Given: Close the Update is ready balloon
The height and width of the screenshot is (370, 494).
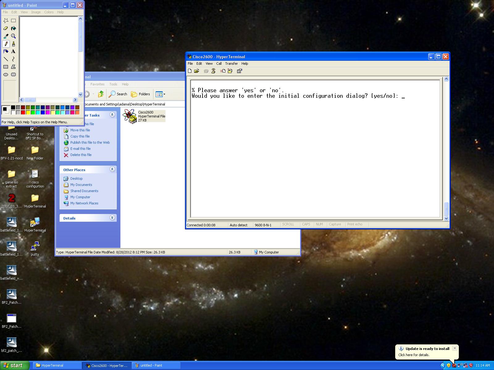Looking at the screenshot, I should point(454,348).
